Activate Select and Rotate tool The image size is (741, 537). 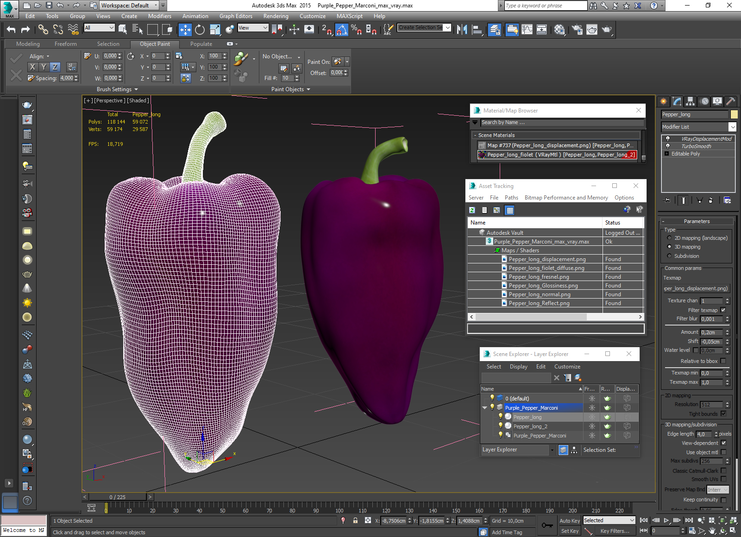[x=200, y=30]
